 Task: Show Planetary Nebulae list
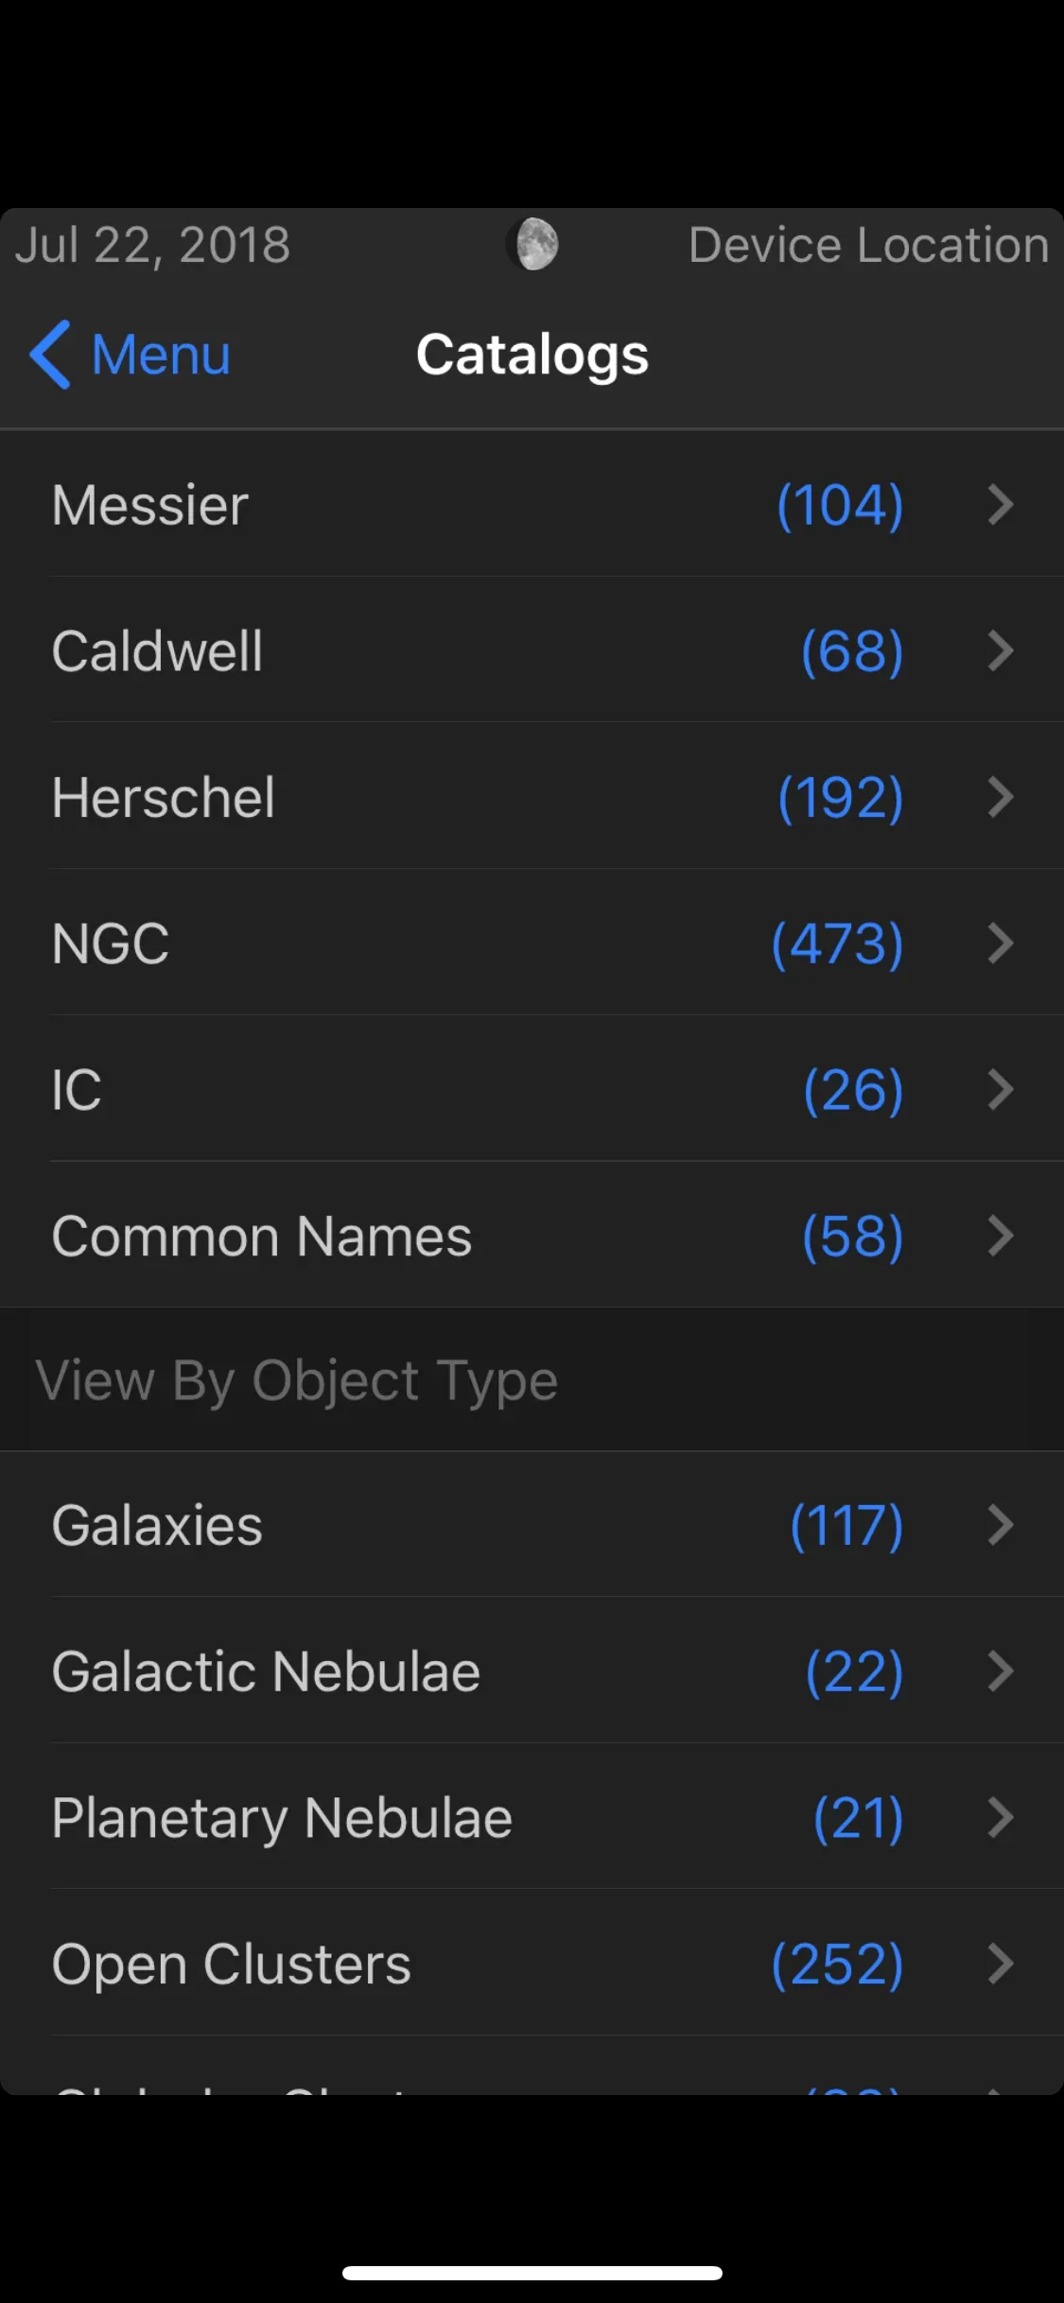(x=283, y=1818)
